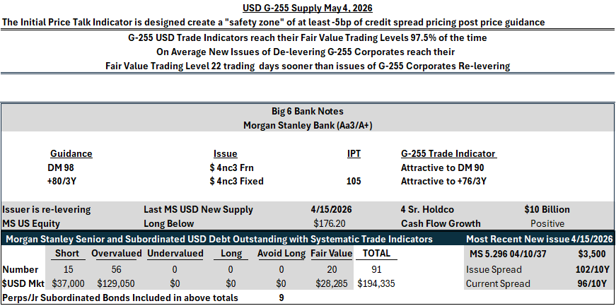The image size is (616, 306).
Task: Click the G-255 Trade Indicator header
Action: pos(448,153)
